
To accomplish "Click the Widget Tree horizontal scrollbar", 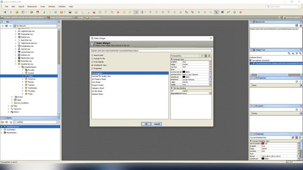I will [x=276, y=75].
